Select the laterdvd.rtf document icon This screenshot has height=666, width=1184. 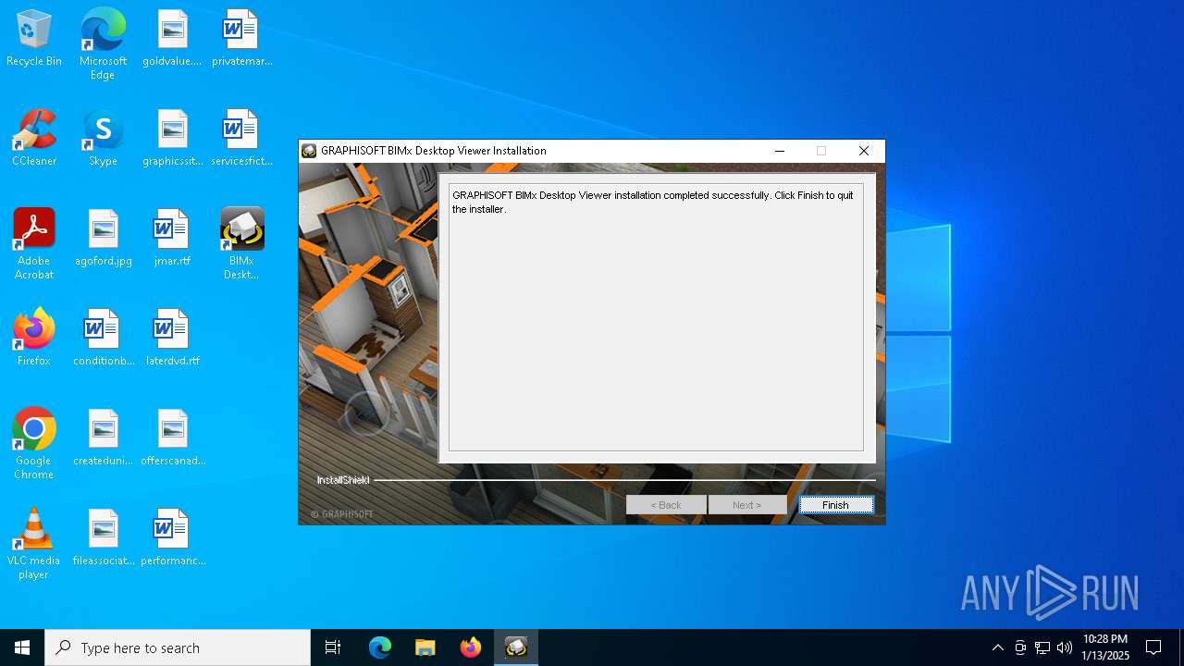(172, 338)
